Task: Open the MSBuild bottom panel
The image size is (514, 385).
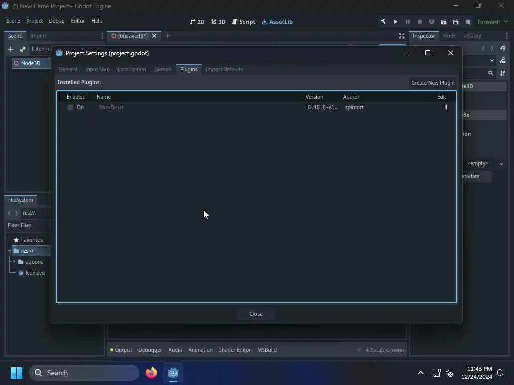Action: (267, 350)
